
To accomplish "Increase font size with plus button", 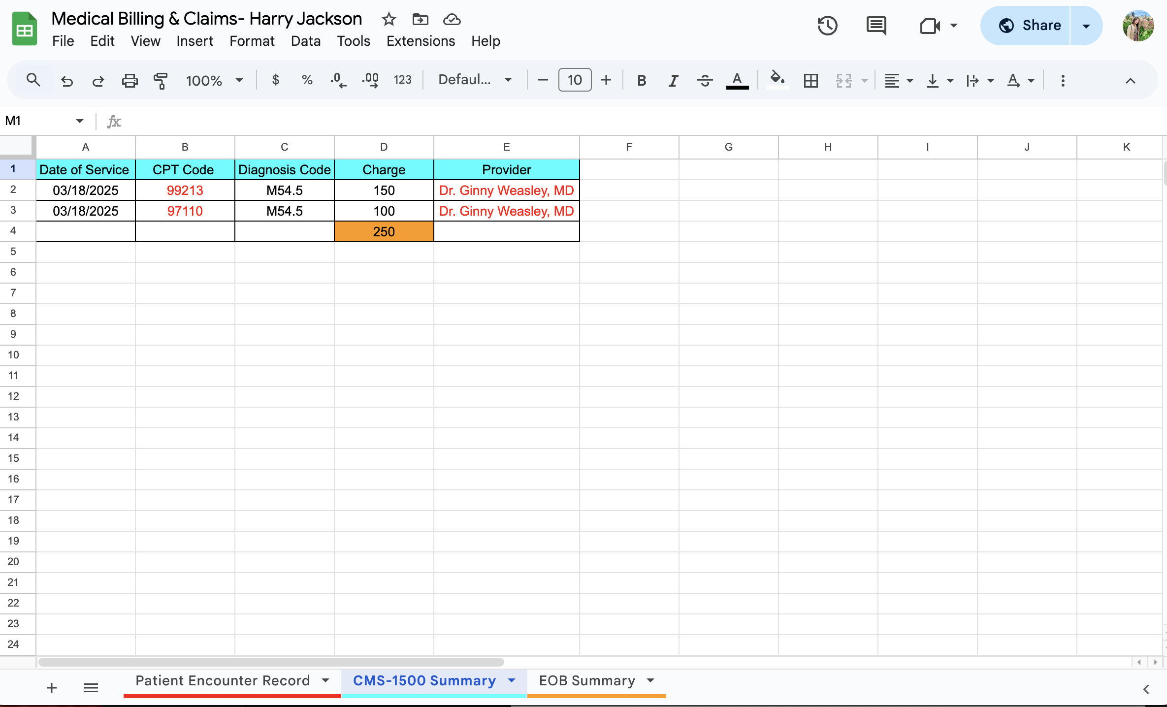I will tap(606, 80).
